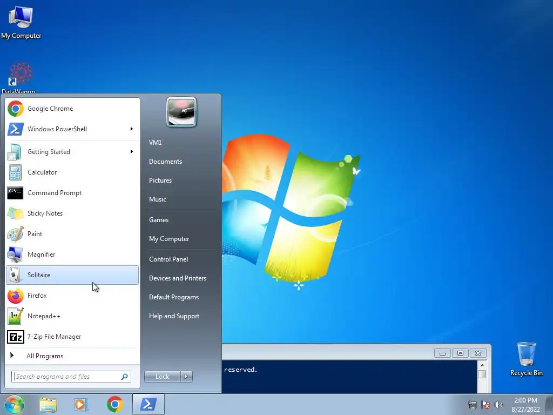
Task: Expand Getting Started submenu arrow
Action: pos(132,152)
